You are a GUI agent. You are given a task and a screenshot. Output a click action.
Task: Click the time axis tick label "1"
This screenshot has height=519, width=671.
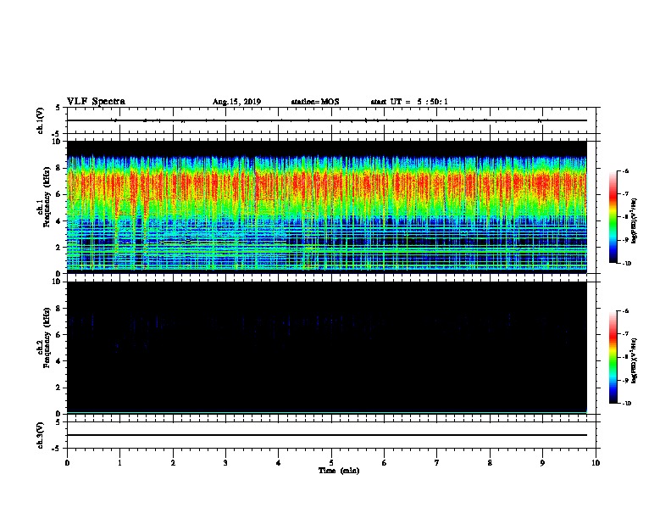[x=119, y=463]
